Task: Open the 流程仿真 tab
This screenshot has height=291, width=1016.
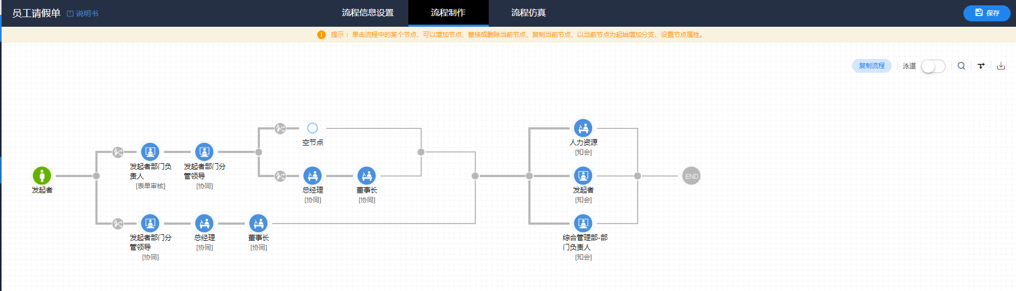Action: 528,13
